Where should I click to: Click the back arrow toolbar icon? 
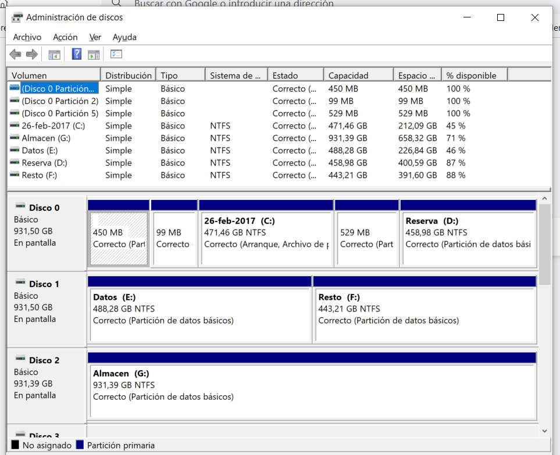tap(15, 55)
